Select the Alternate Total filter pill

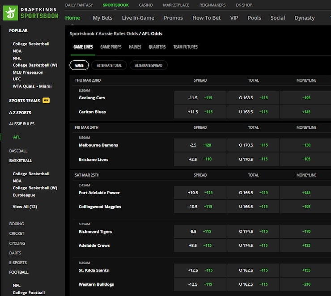tap(109, 65)
